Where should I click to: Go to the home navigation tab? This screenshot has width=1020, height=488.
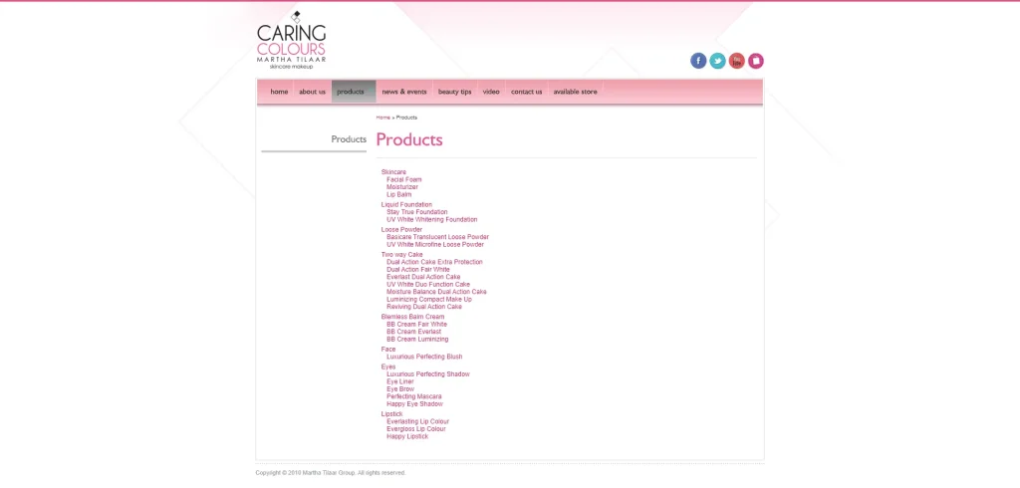click(x=279, y=92)
